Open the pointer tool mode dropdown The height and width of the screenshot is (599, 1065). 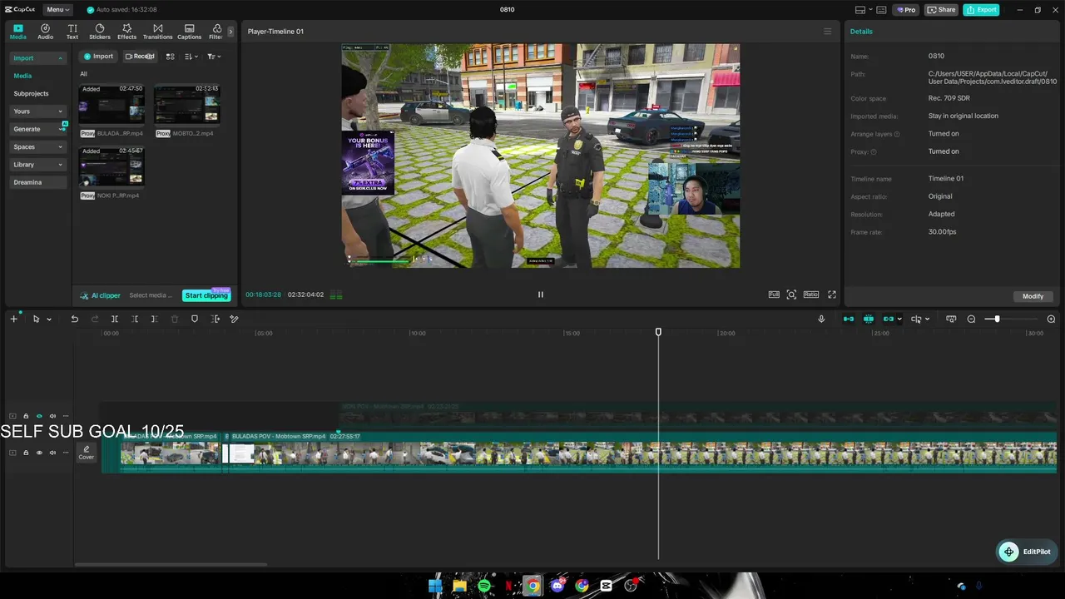pyautogui.click(x=49, y=319)
